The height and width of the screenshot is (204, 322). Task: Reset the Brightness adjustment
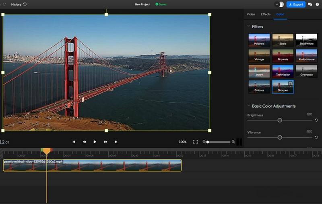click(316, 120)
